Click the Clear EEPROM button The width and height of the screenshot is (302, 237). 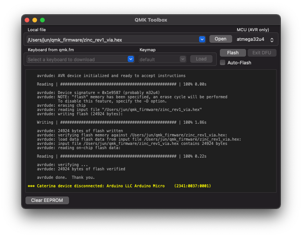click(x=47, y=200)
